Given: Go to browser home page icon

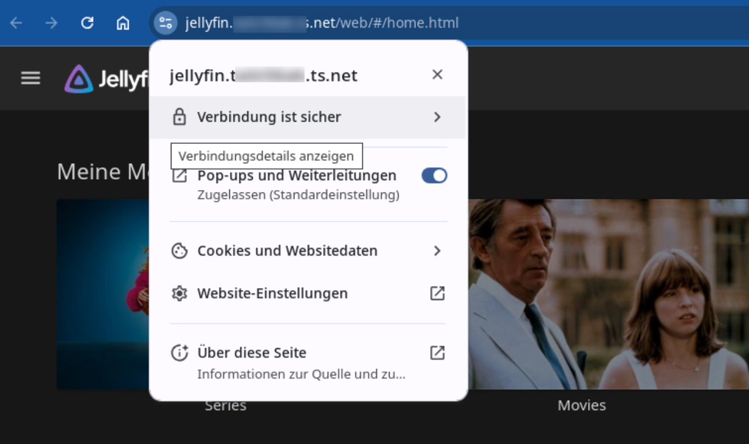Looking at the screenshot, I should click(123, 23).
